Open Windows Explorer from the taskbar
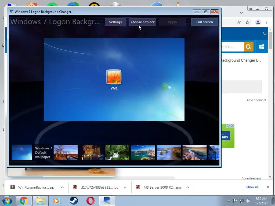Screen dimensions: 275x206 pyautogui.click(x=40, y=201)
